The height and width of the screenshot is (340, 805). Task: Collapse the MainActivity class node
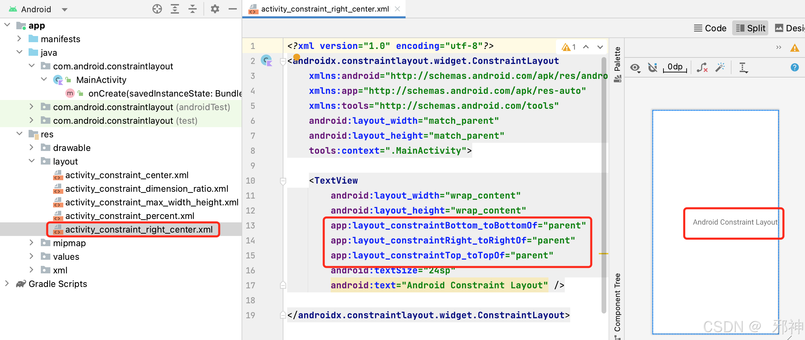coord(44,80)
